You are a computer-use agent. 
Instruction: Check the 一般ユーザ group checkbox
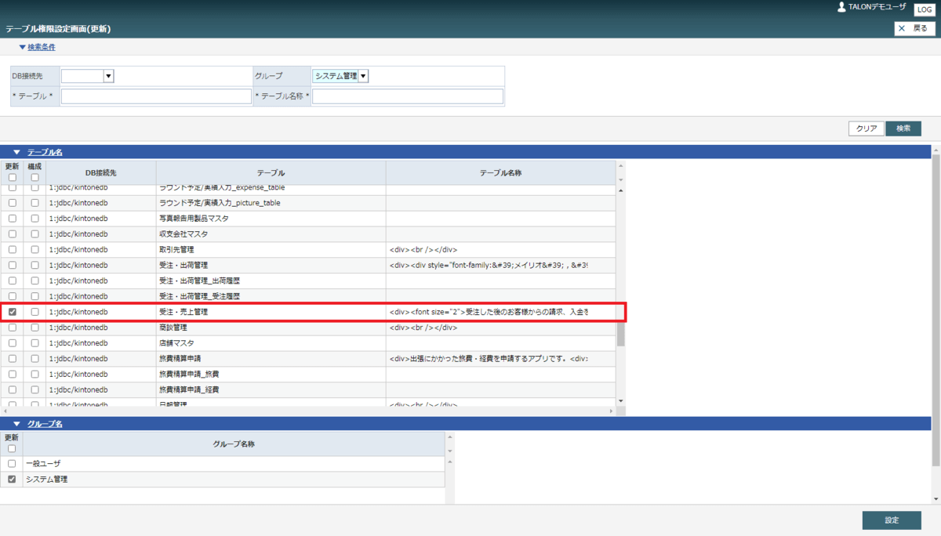[x=12, y=464]
